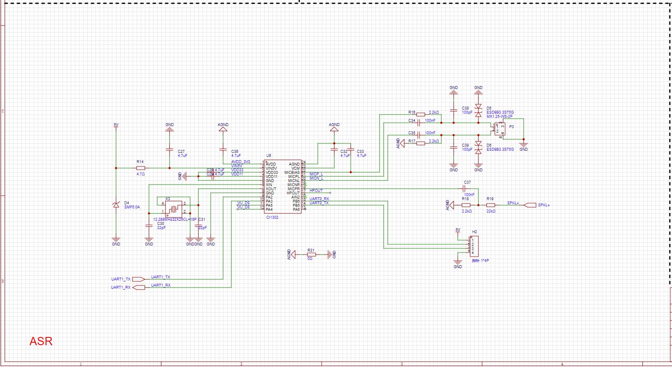Select the MICP_L net label
The width and height of the screenshot is (672, 367).
pos(316,174)
